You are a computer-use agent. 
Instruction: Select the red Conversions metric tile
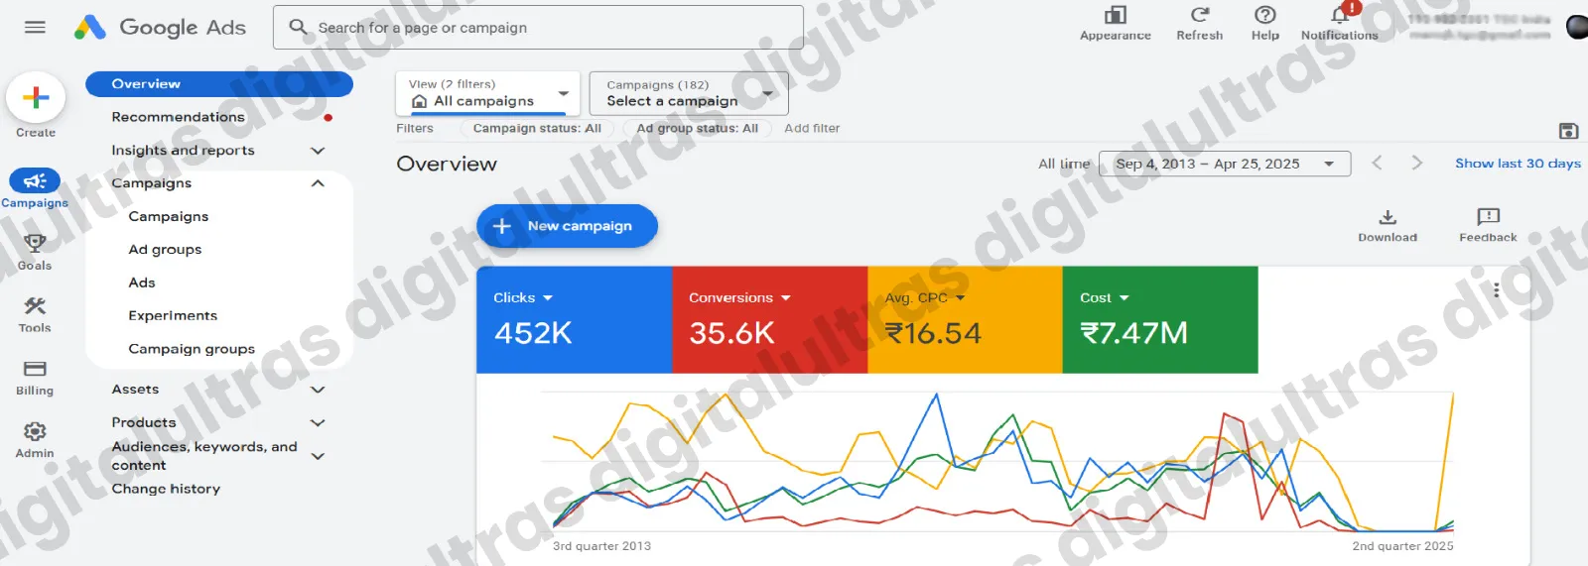pyautogui.click(x=769, y=320)
